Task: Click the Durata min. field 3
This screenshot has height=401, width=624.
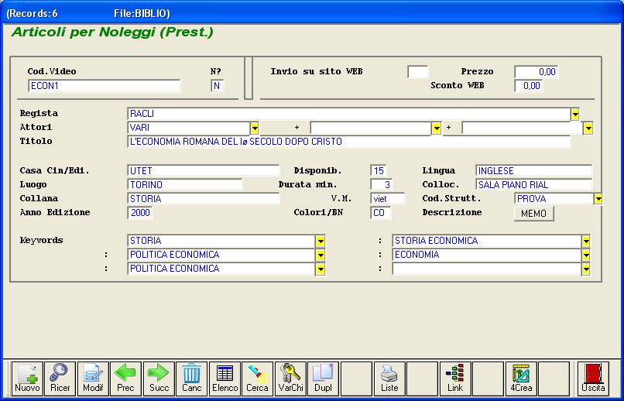Action: click(381, 185)
